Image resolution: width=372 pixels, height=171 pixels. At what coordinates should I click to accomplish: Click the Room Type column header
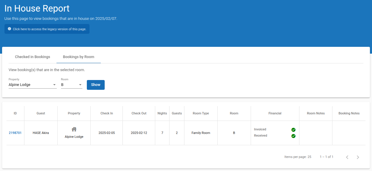click(x=201, y=113)
